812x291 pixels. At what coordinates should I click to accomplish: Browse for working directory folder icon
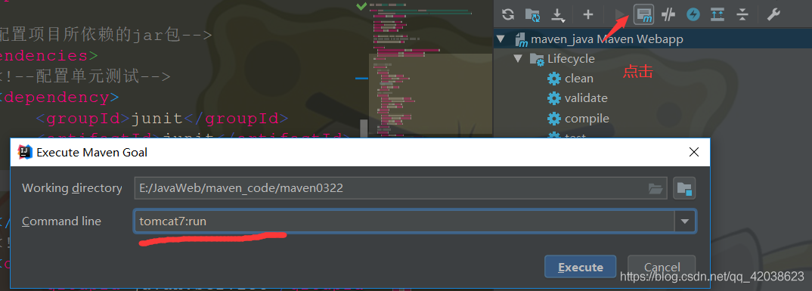coord(656,188)
